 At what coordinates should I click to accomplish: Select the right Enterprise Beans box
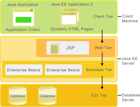tap(63, 70)
